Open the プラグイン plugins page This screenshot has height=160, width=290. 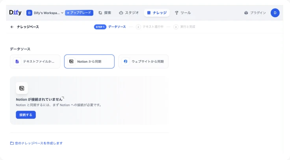pos(255,13)
